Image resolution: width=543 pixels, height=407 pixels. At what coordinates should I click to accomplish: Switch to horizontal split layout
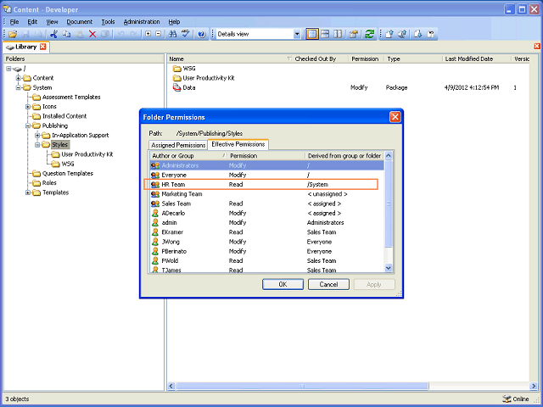coord(325,34)
